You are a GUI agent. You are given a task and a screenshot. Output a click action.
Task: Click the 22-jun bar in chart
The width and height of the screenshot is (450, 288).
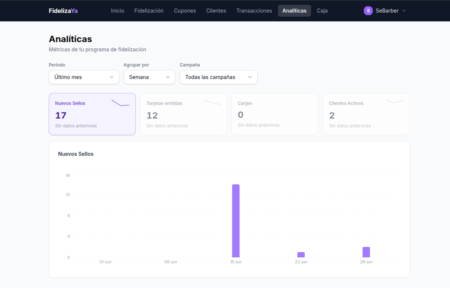click(301, 255)
